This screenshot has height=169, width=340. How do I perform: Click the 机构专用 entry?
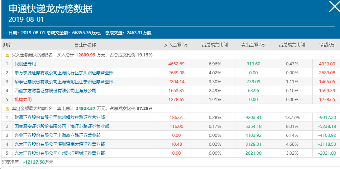[x=23, y=99]
